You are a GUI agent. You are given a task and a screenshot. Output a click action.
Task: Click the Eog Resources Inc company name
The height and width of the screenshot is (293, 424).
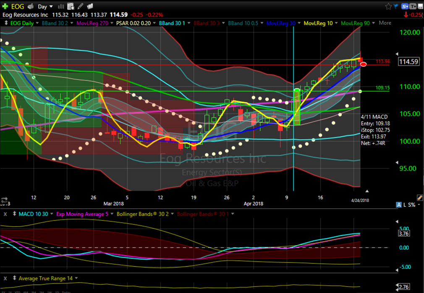[25, 15]
